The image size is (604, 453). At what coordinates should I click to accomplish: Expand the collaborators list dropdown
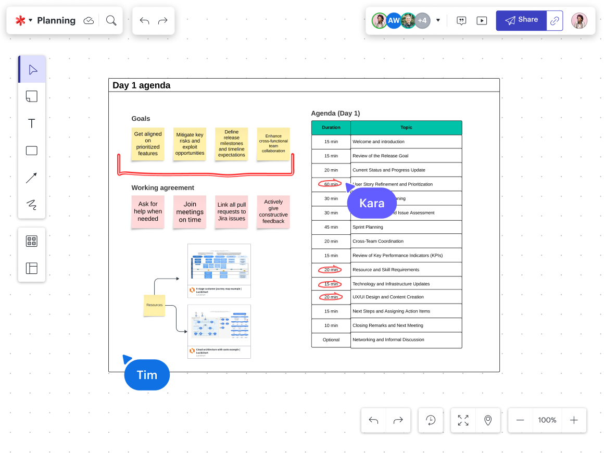click(x=438, y=20)
